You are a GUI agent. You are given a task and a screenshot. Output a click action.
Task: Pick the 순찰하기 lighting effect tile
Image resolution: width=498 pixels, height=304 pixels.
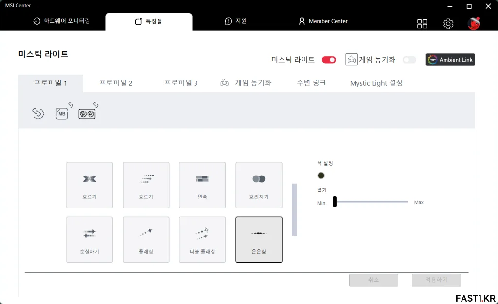[89, 240]
